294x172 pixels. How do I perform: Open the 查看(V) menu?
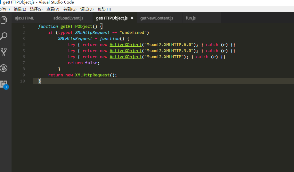53,9
